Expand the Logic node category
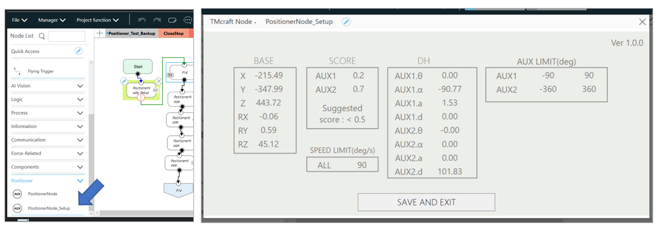Viewport: 655px width, 227px height. (x=80, y=99)
